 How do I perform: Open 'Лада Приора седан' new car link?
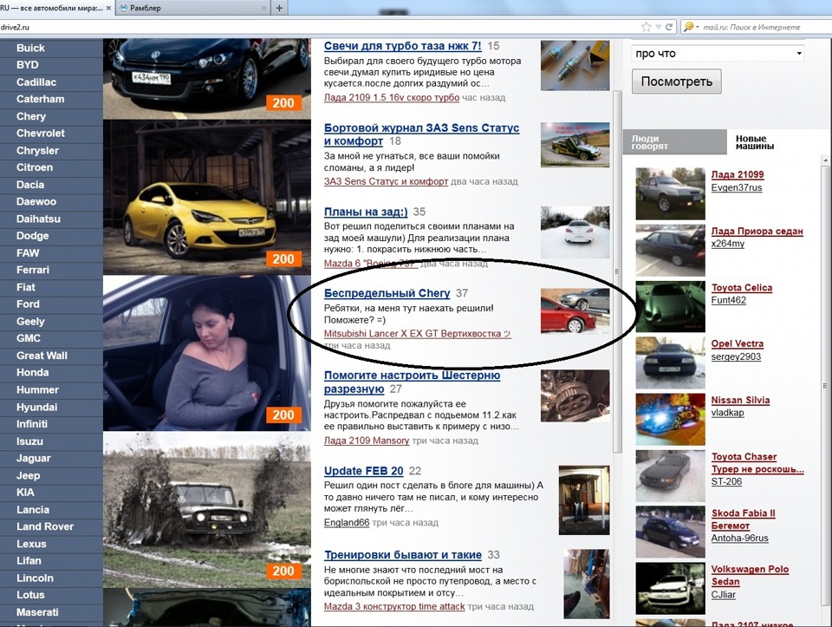[x=757, y=231]
